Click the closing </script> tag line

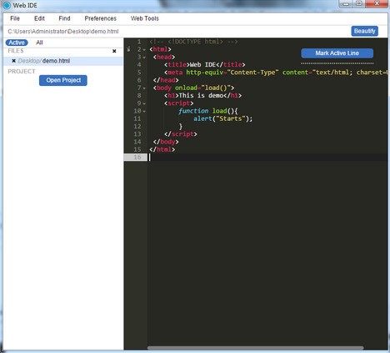click(181, 134)
